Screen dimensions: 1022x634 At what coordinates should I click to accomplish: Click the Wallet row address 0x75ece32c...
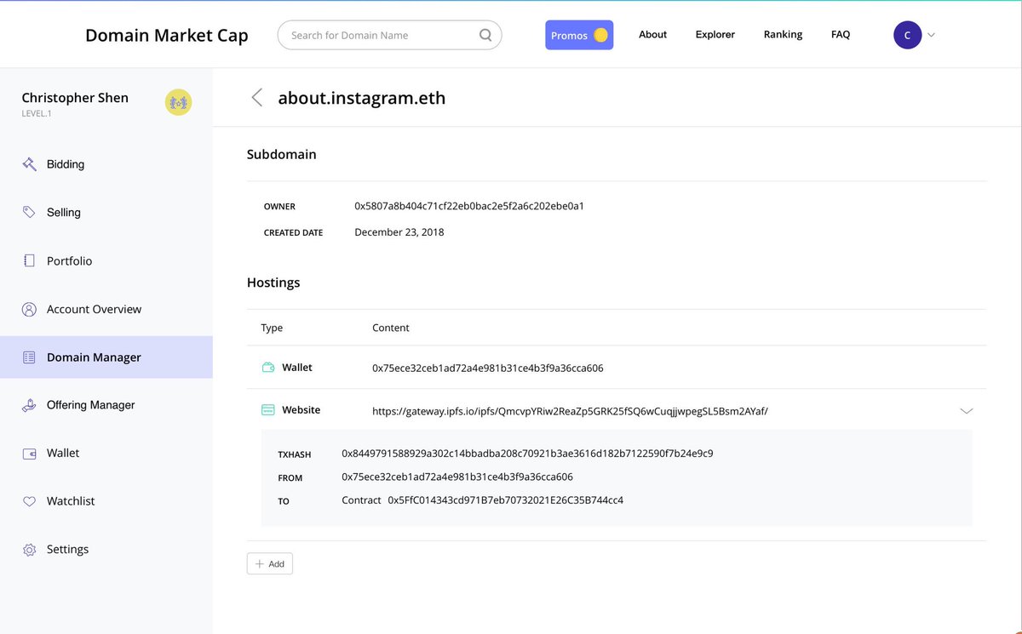[x=488, y=368]
